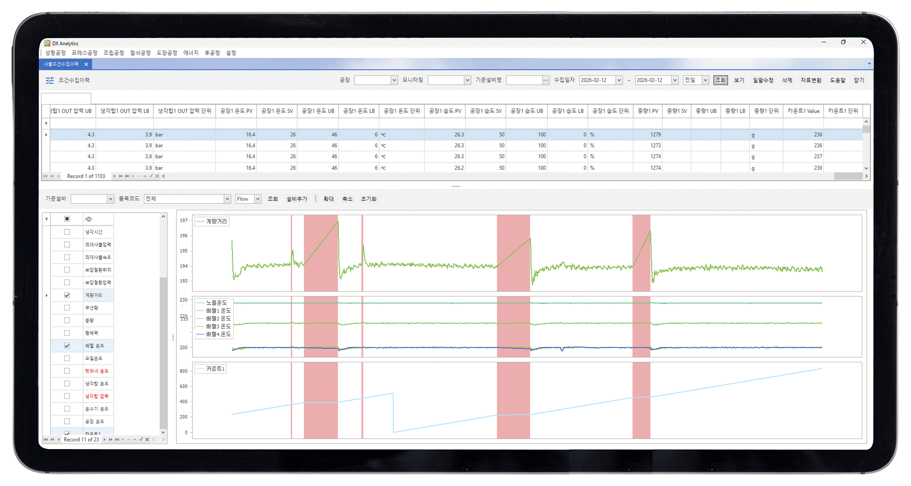Image resolution: width=911 pixels, height=486 pixels.
Task: Click cancel edit X in parameter navigator
Action: coord(147,439)
